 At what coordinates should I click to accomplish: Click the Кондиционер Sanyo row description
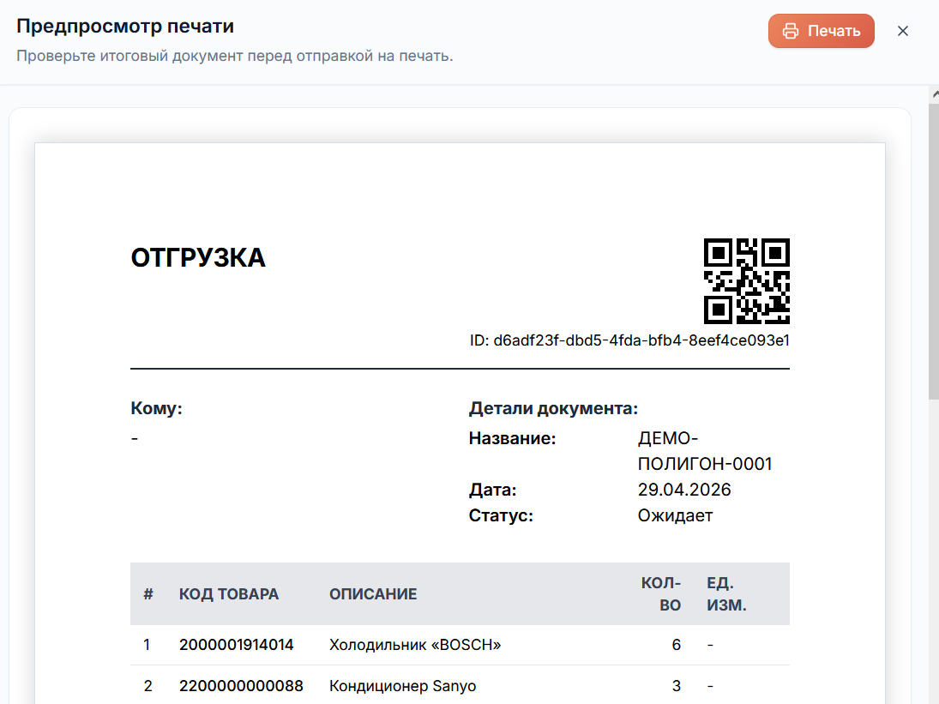tap(402, 686)
